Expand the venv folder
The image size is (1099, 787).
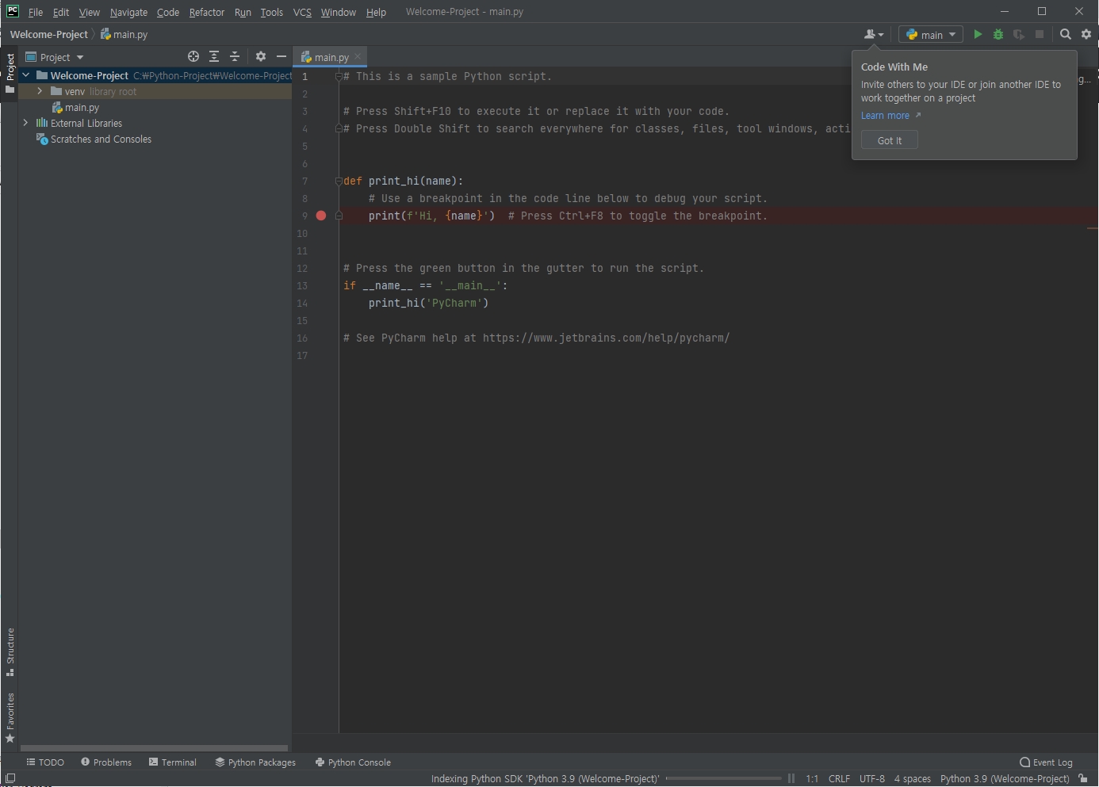click(x=40, y=91)
